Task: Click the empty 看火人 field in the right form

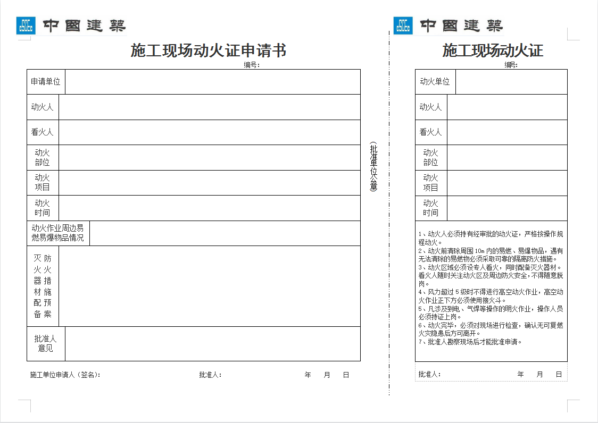Action: click(x=507, y=132)
